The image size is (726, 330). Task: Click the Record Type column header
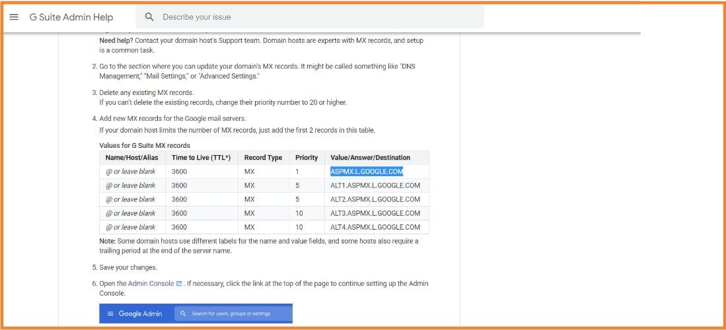pyautogui.click(x=263, y=158)
